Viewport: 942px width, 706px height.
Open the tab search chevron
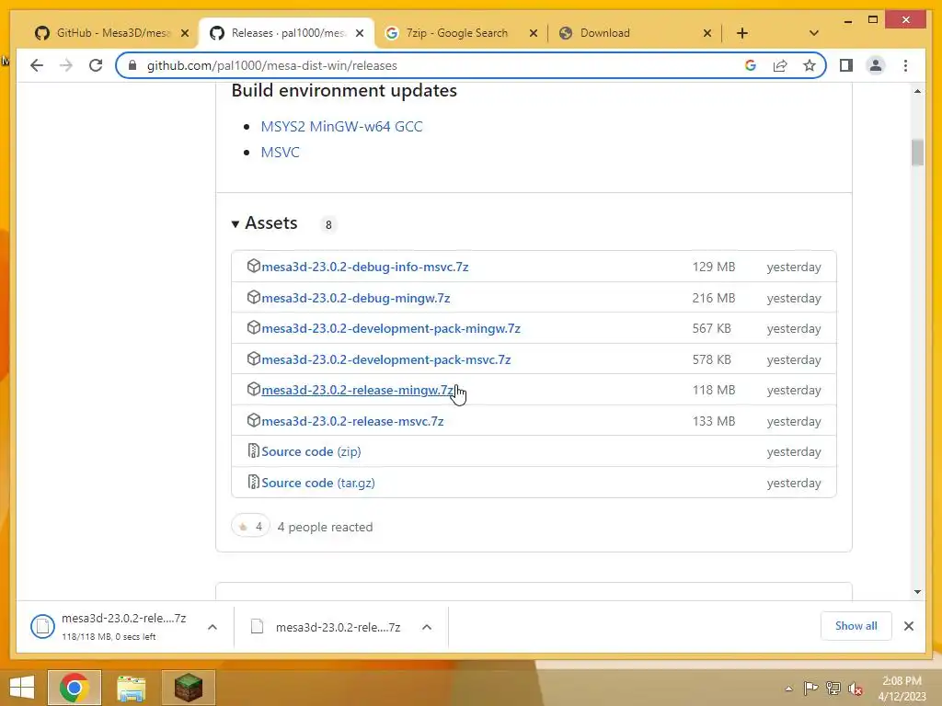click(x=814, y=33)
